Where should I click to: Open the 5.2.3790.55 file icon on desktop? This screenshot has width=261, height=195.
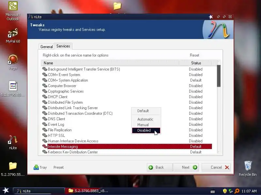[x=13, y=89]
